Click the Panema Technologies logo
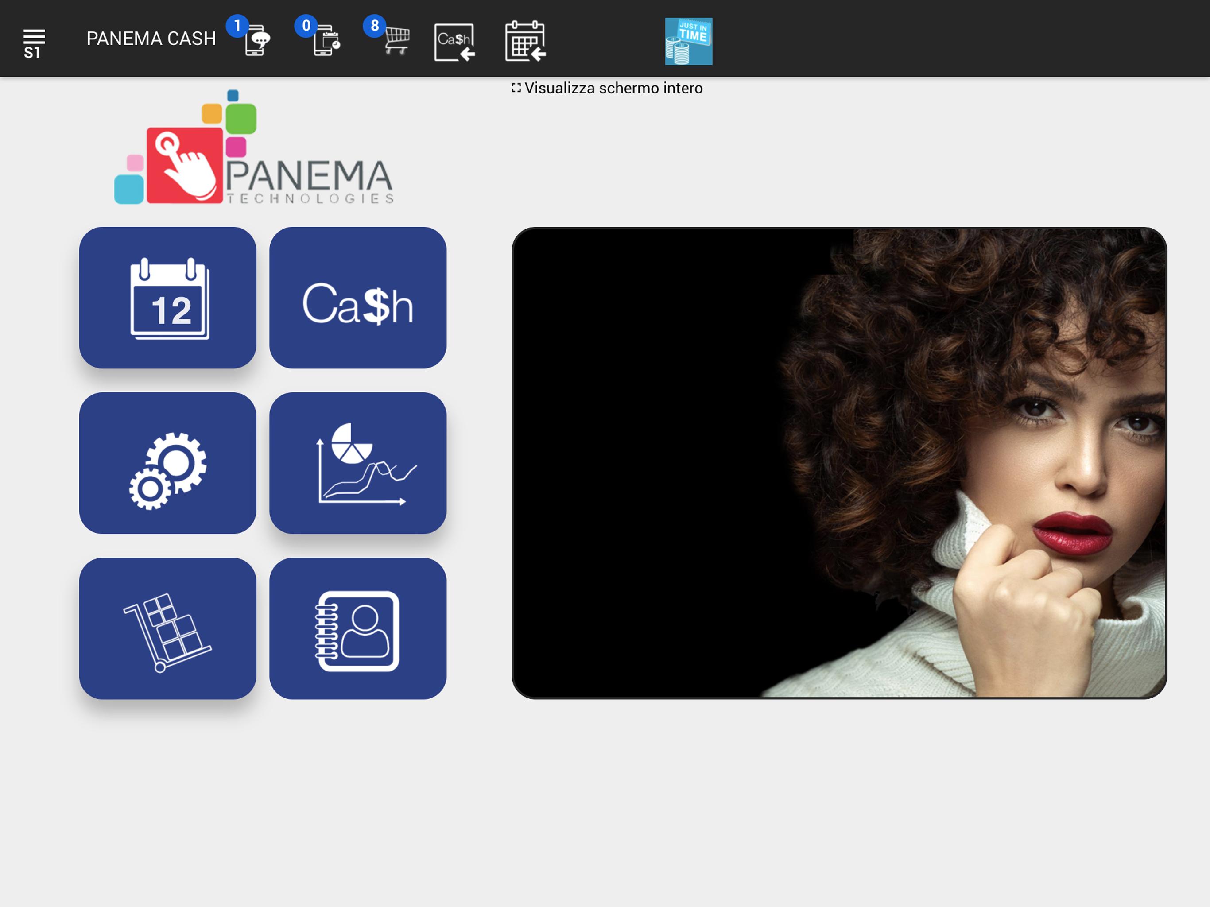 click(x=254, y=147)
